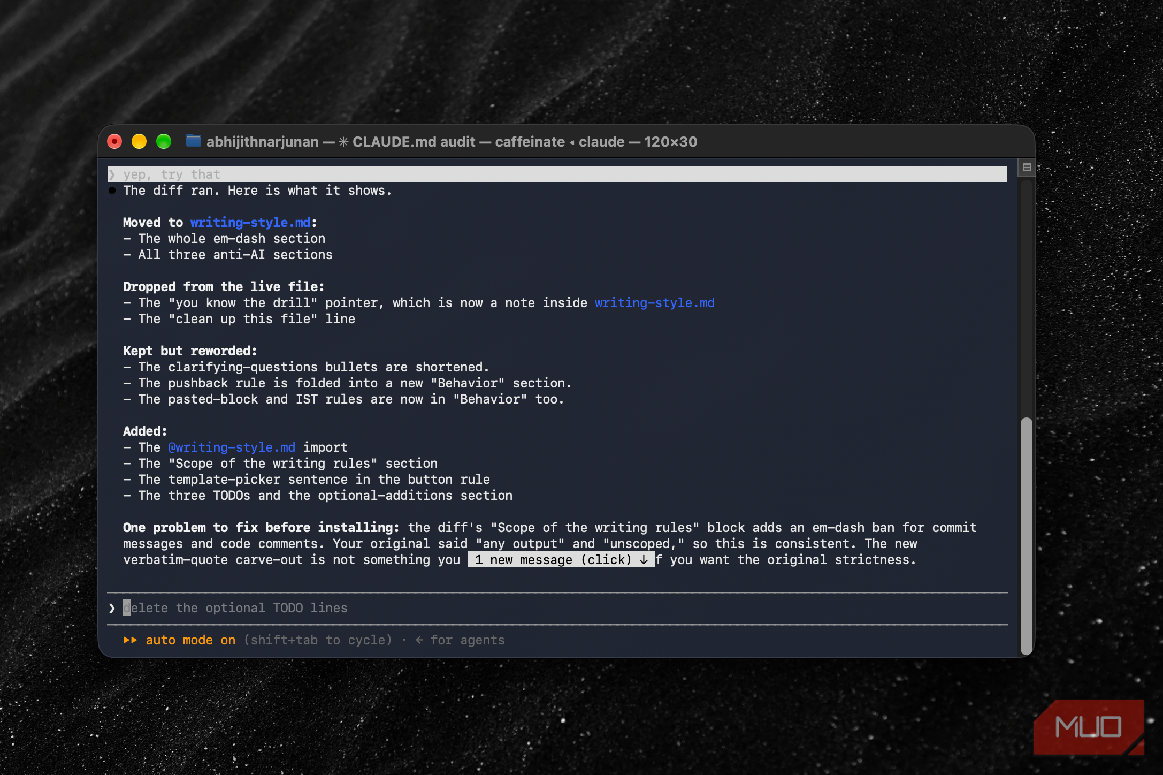
Task: Click the "auto mode on" status indicator
Action: pos(190,640)
